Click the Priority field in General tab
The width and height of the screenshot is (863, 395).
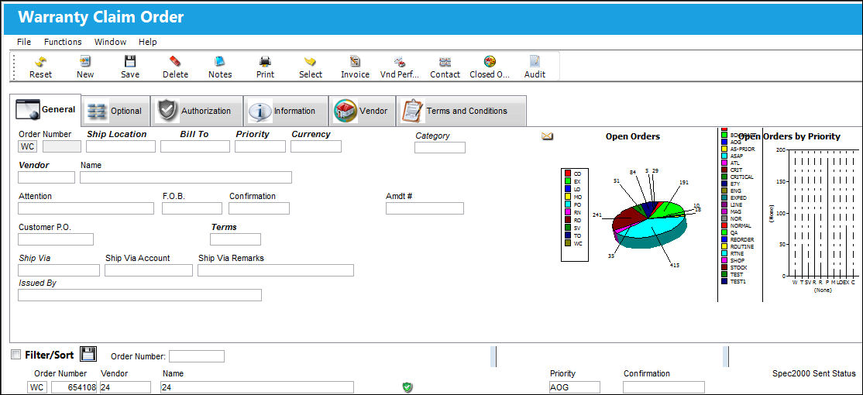(260, 146)
